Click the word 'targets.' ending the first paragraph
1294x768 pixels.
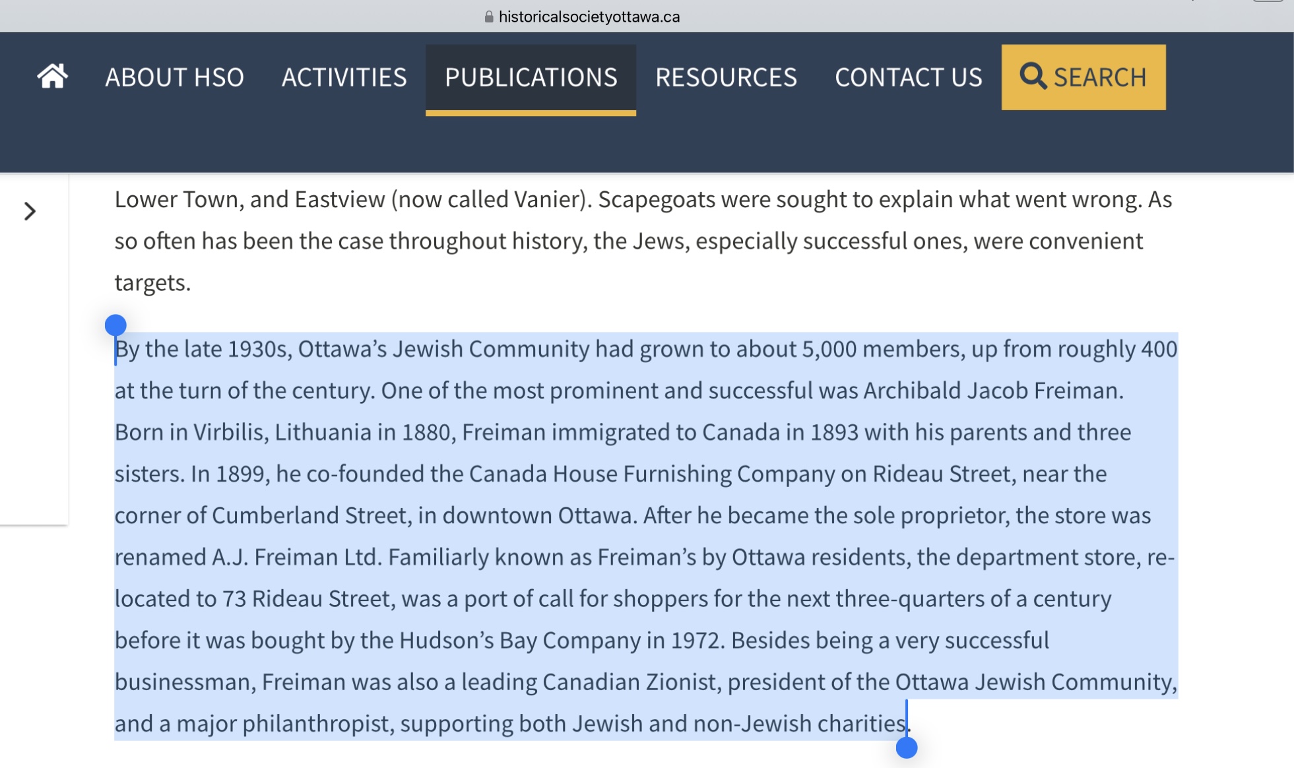[x=152, y=283]
